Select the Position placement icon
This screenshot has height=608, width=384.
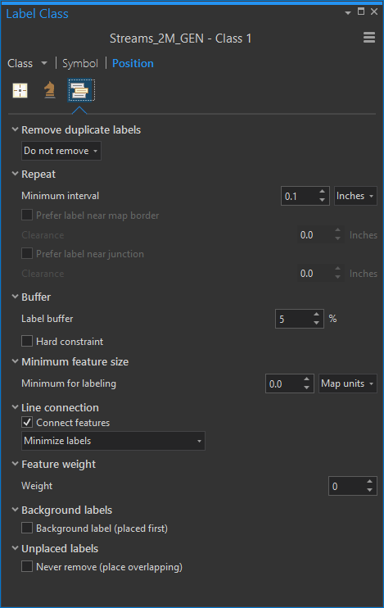(x=20, y=91)
